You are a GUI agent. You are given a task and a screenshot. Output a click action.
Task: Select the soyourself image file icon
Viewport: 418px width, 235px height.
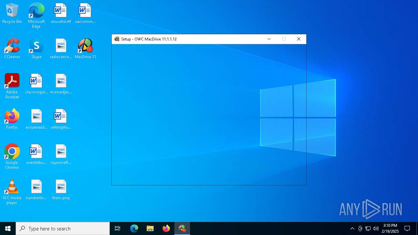61,155
